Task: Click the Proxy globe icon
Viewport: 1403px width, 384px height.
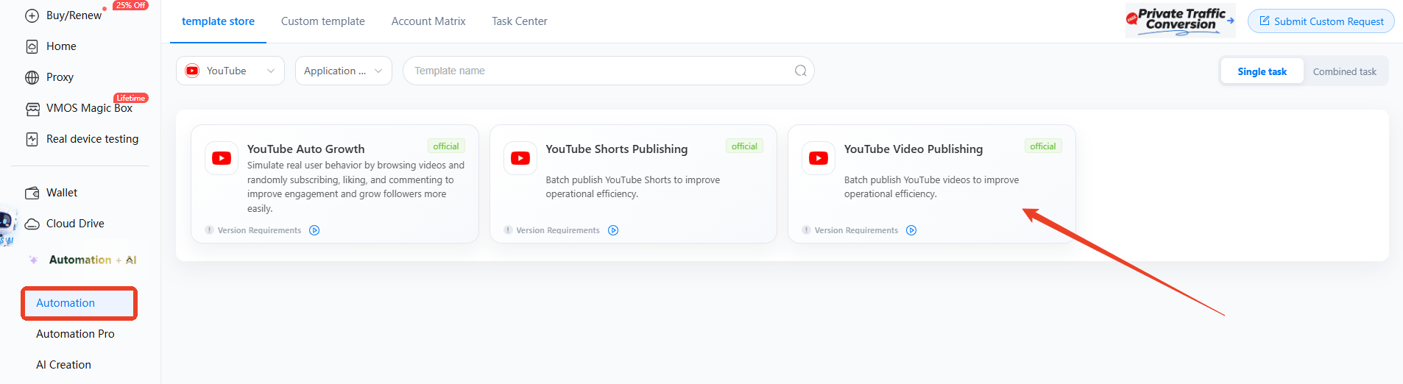Action: [x=32, y=77]
